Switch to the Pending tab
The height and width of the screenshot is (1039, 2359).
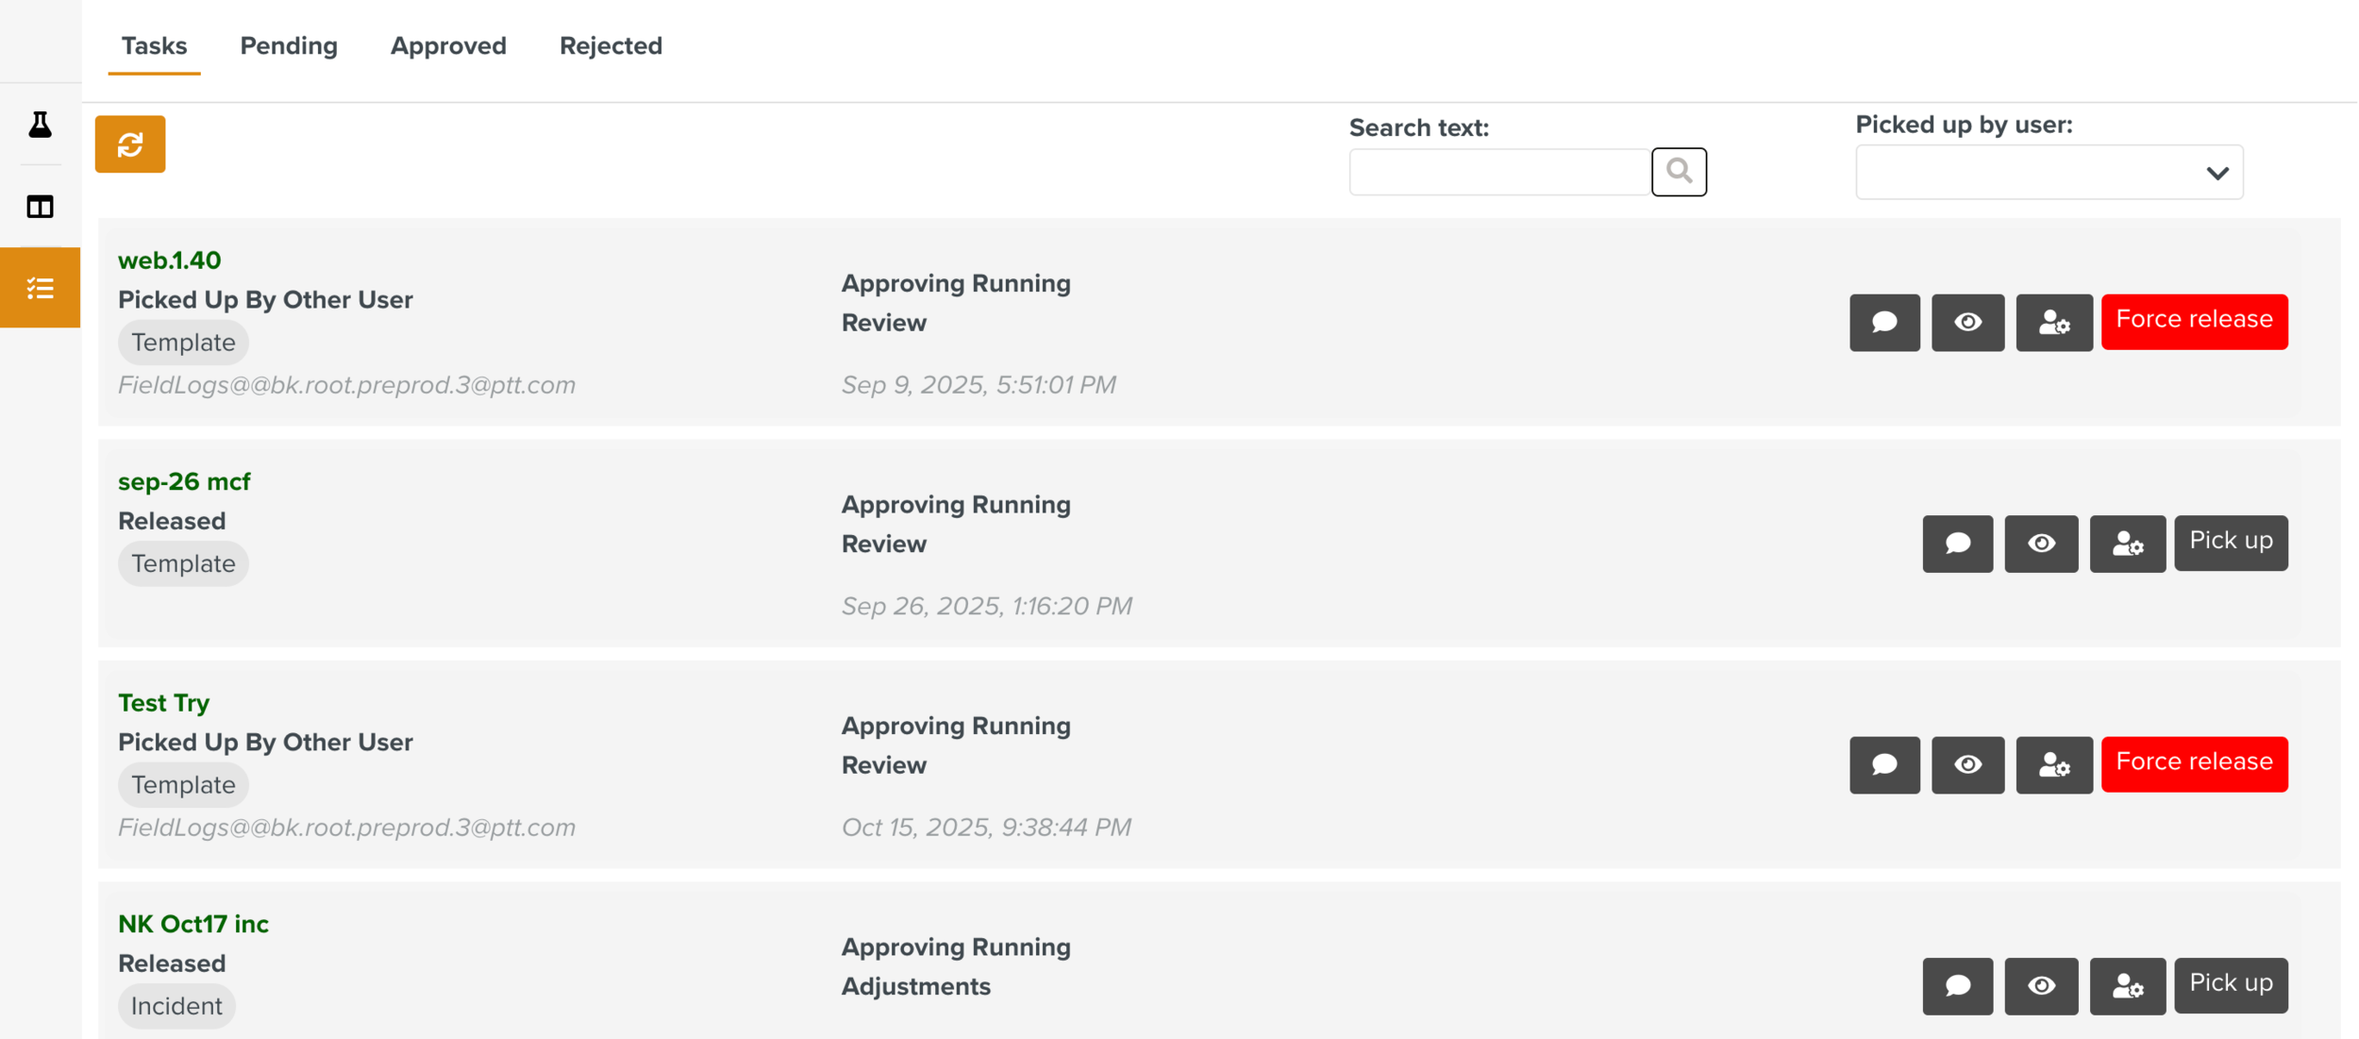[x=288, y=45]
